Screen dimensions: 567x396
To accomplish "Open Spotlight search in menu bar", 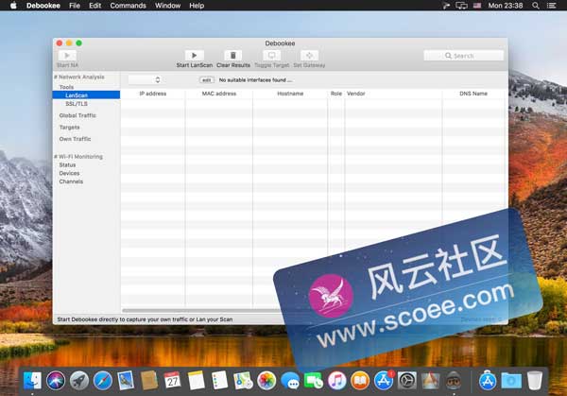I will [536, 6].
